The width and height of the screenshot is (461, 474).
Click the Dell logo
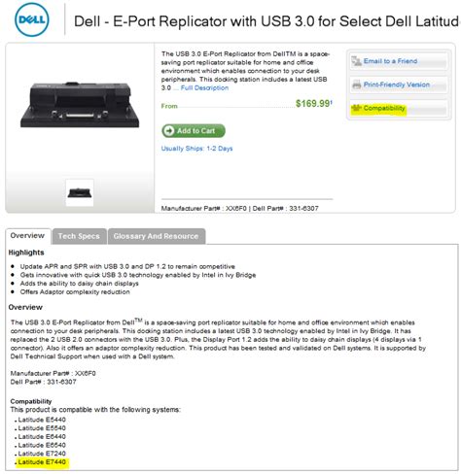pos(32,19)
